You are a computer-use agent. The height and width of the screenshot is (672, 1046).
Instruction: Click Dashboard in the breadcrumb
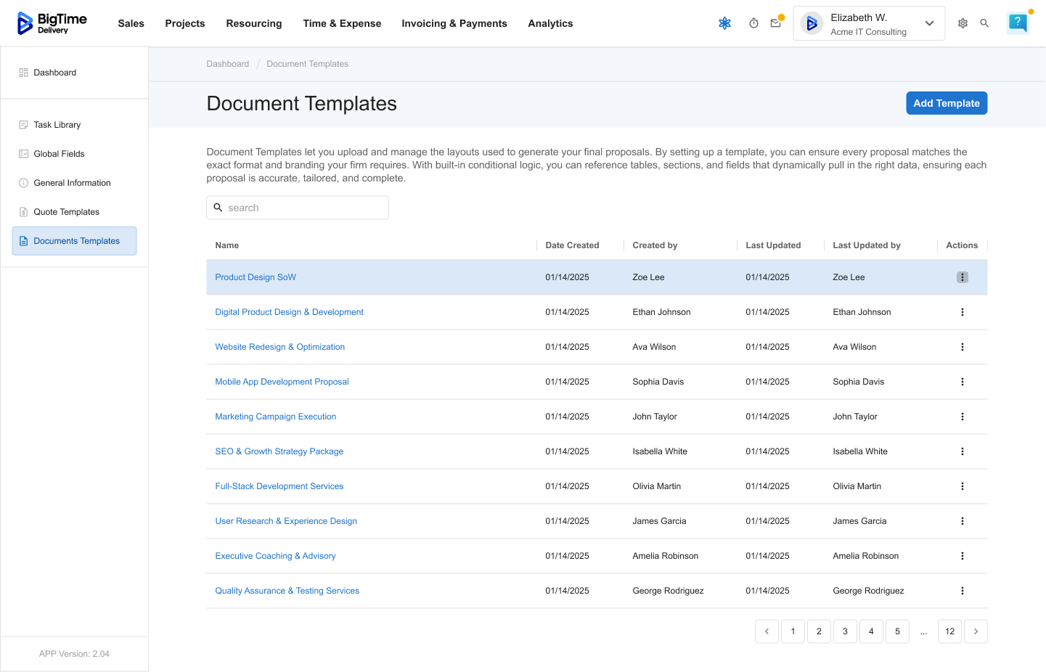pos(227,64)
